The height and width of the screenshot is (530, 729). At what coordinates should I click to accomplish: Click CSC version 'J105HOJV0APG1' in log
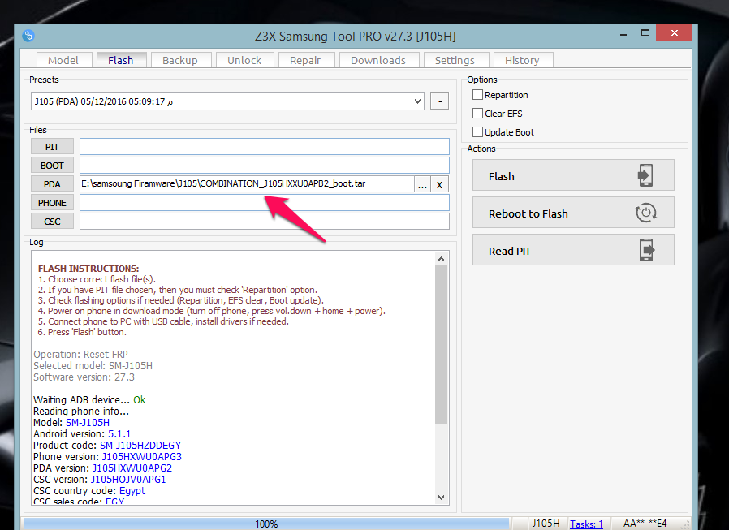coord(127,480)
